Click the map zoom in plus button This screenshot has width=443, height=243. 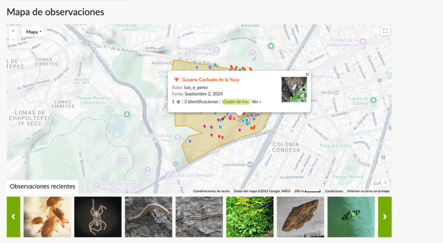13,31
